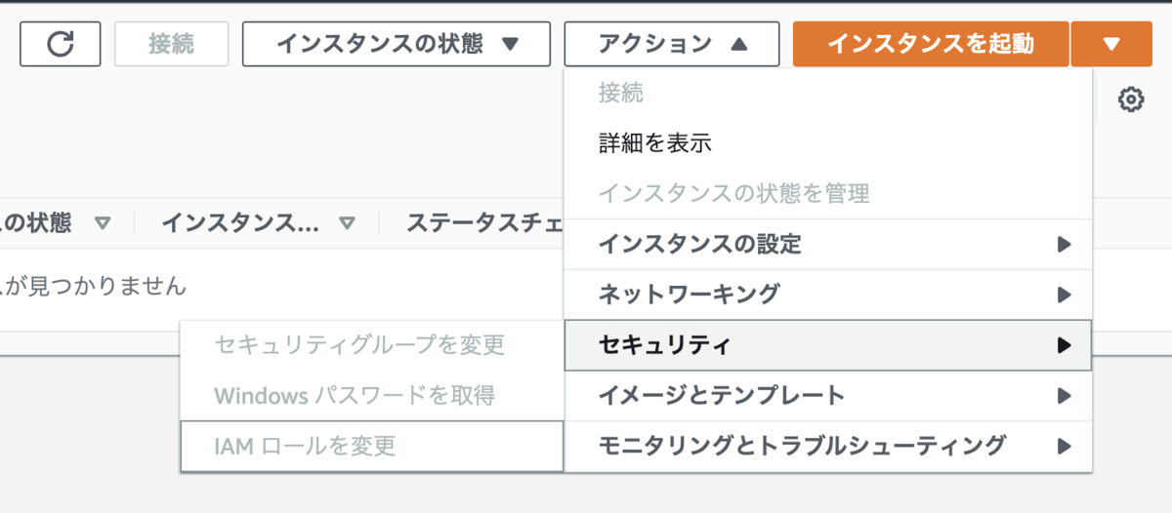
Task: Click the sort triangle beside インスタンス… column
Action: [x=347, y=223]
